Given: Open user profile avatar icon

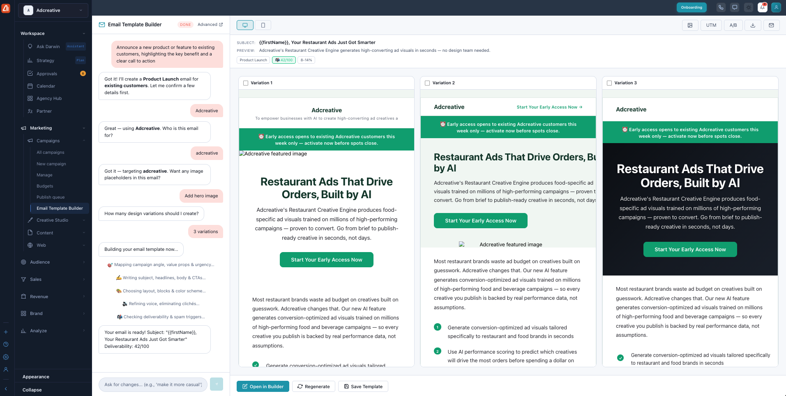Looking at the screenshot, I should 776,7.
